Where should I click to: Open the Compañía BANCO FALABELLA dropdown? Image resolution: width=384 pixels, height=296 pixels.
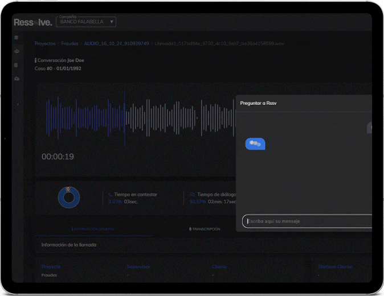tap(87, 22)
